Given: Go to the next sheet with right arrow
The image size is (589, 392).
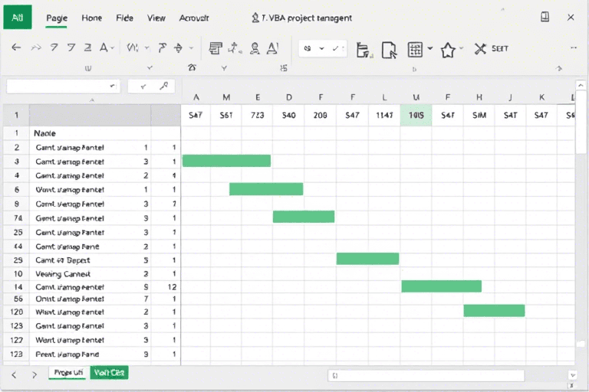Looking at the screenshot, I should (x=34, y=374).
